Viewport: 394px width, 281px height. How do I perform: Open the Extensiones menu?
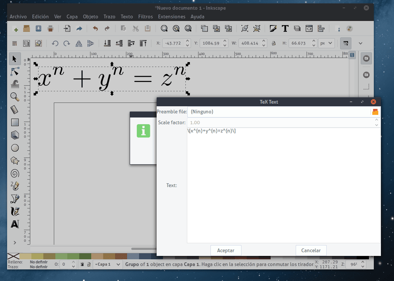pos(172,17)
